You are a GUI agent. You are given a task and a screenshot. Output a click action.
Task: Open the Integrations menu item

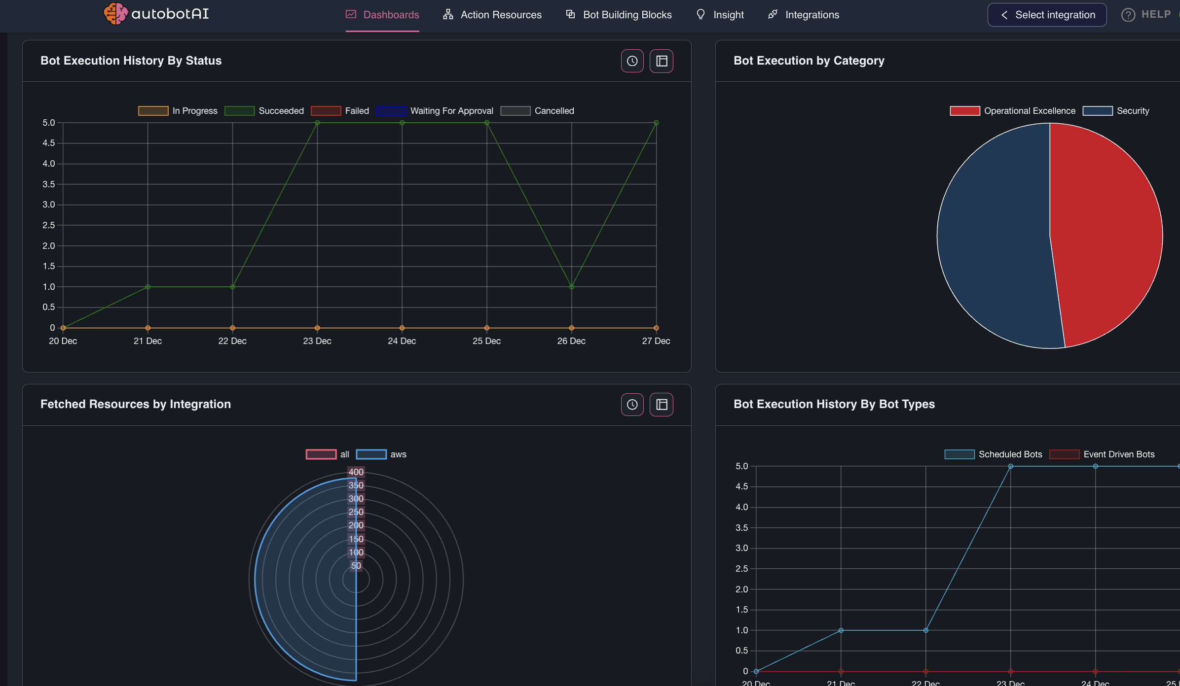click(x=812, y=15)
